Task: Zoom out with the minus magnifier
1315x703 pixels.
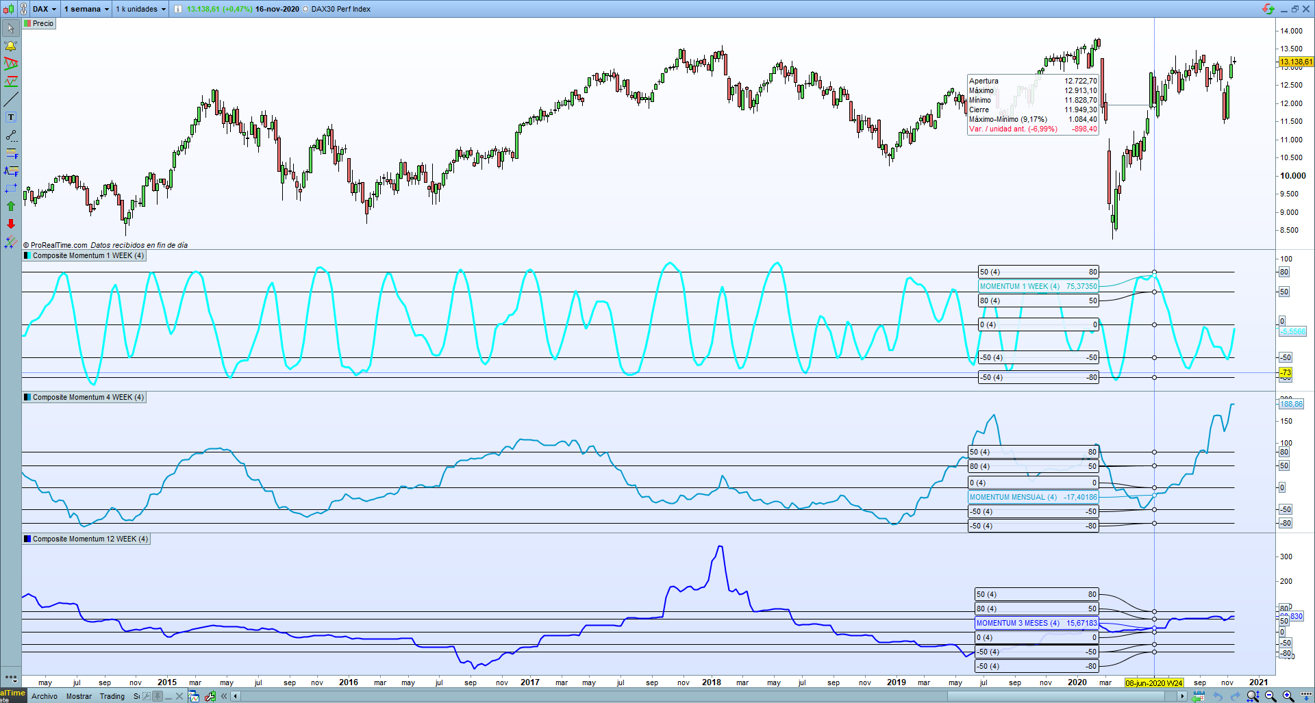Action: click(x=1270, y=696)
